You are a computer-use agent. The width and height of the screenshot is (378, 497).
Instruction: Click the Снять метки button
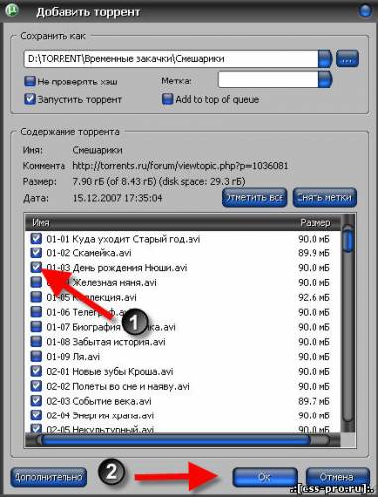pyautogui.click(x=324, y=198)
